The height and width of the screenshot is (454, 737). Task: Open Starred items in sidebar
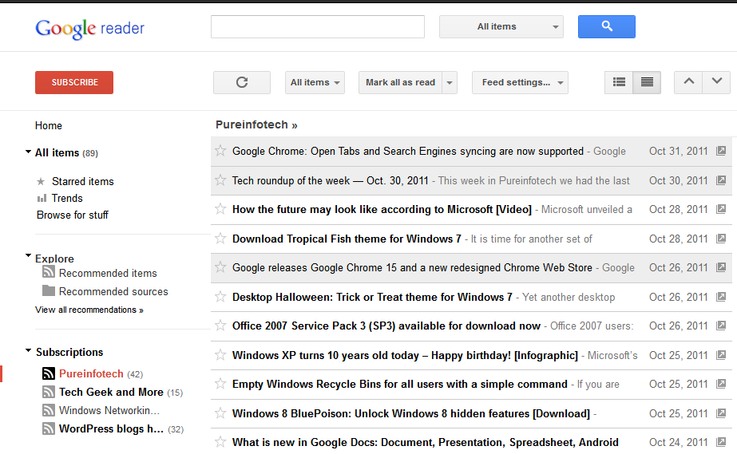click(83, 181)
